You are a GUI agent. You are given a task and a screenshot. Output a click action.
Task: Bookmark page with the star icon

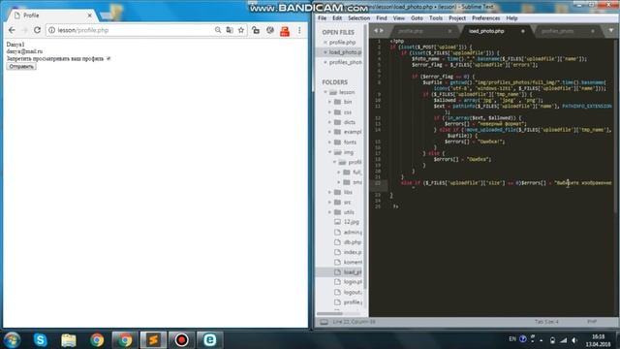point(241,30)
